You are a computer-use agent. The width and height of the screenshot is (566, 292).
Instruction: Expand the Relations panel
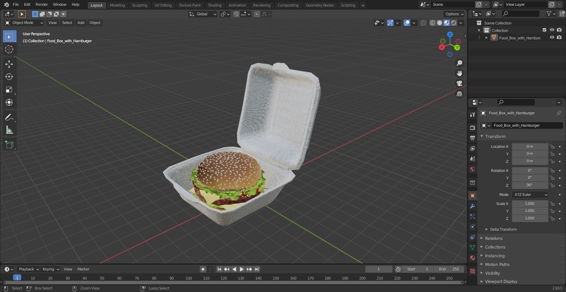[x=493, y=238]
